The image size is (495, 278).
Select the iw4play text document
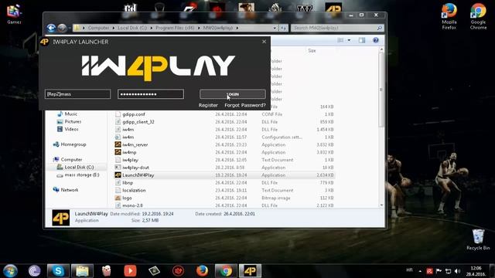click(x=130, y=160)
